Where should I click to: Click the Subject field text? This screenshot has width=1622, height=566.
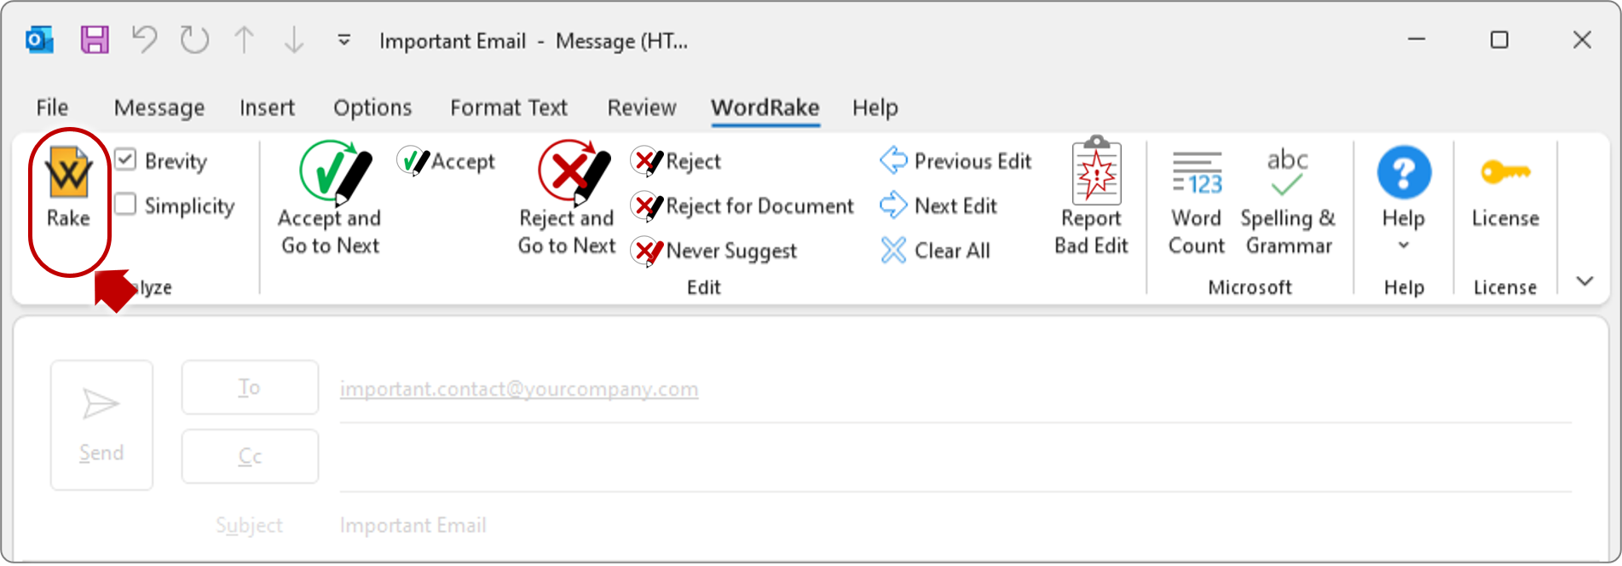[413, 525]
